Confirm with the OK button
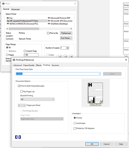This screenshot has width=129, height=148. (92, 144)
